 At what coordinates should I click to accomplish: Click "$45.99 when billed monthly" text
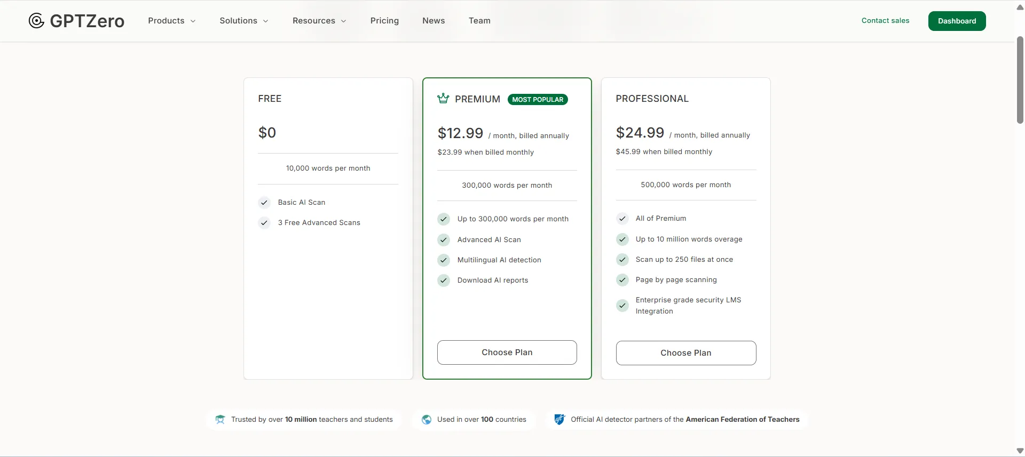point(664,152)
